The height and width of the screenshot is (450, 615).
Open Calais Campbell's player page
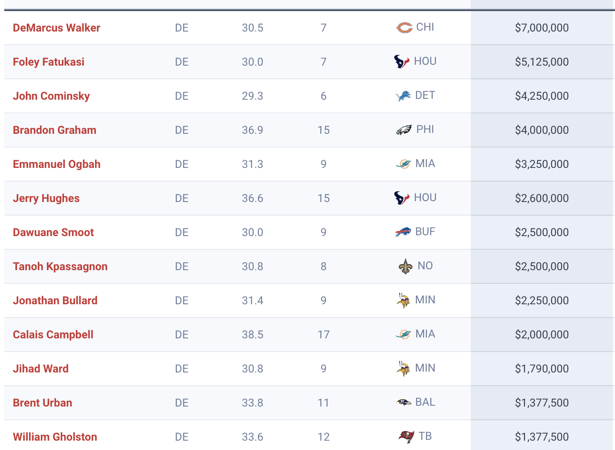tap(53, 335)
